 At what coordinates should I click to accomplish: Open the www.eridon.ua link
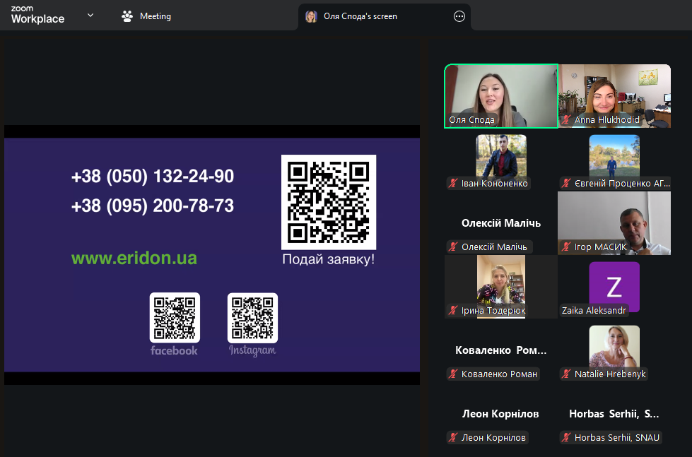pyautogui.click(x=134, y=259)
